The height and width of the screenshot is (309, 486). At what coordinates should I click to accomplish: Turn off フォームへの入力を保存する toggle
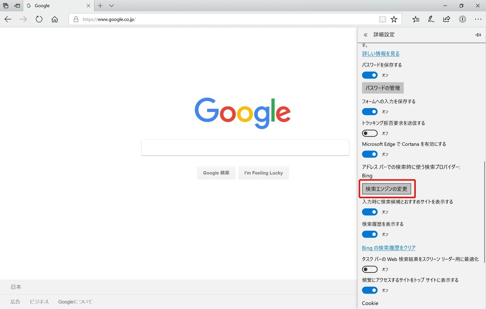point(370,112)
